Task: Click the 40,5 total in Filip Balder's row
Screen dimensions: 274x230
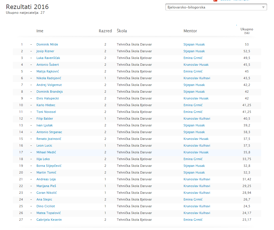Action: pos(247,119)
